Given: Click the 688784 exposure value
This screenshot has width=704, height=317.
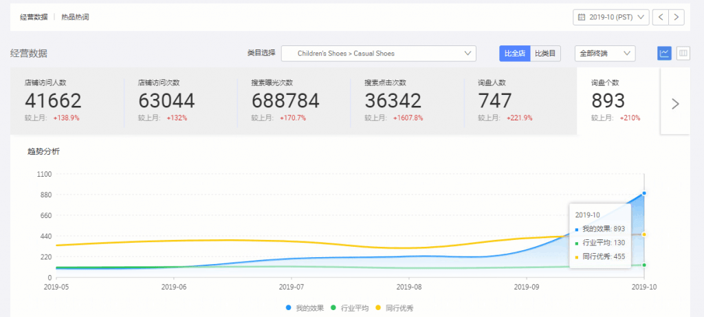Looking at the screenshot, I should [x=285, y=101].
